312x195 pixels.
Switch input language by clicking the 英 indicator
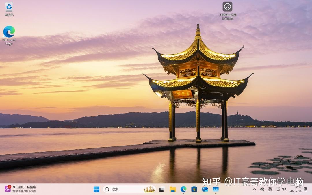coord(270,189)
